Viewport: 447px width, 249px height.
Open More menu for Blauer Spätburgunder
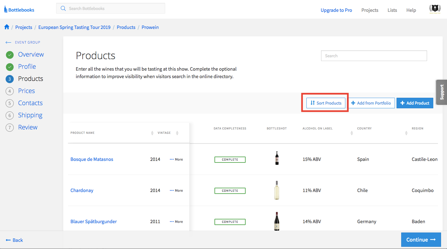176,222
